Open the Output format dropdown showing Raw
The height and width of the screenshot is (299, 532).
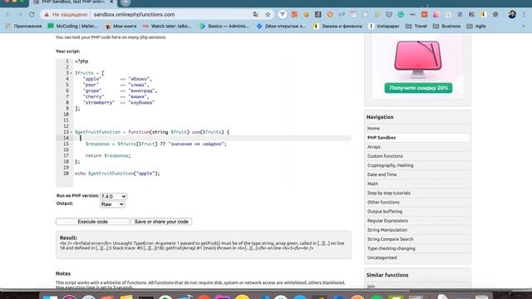[x=112, y=204]
